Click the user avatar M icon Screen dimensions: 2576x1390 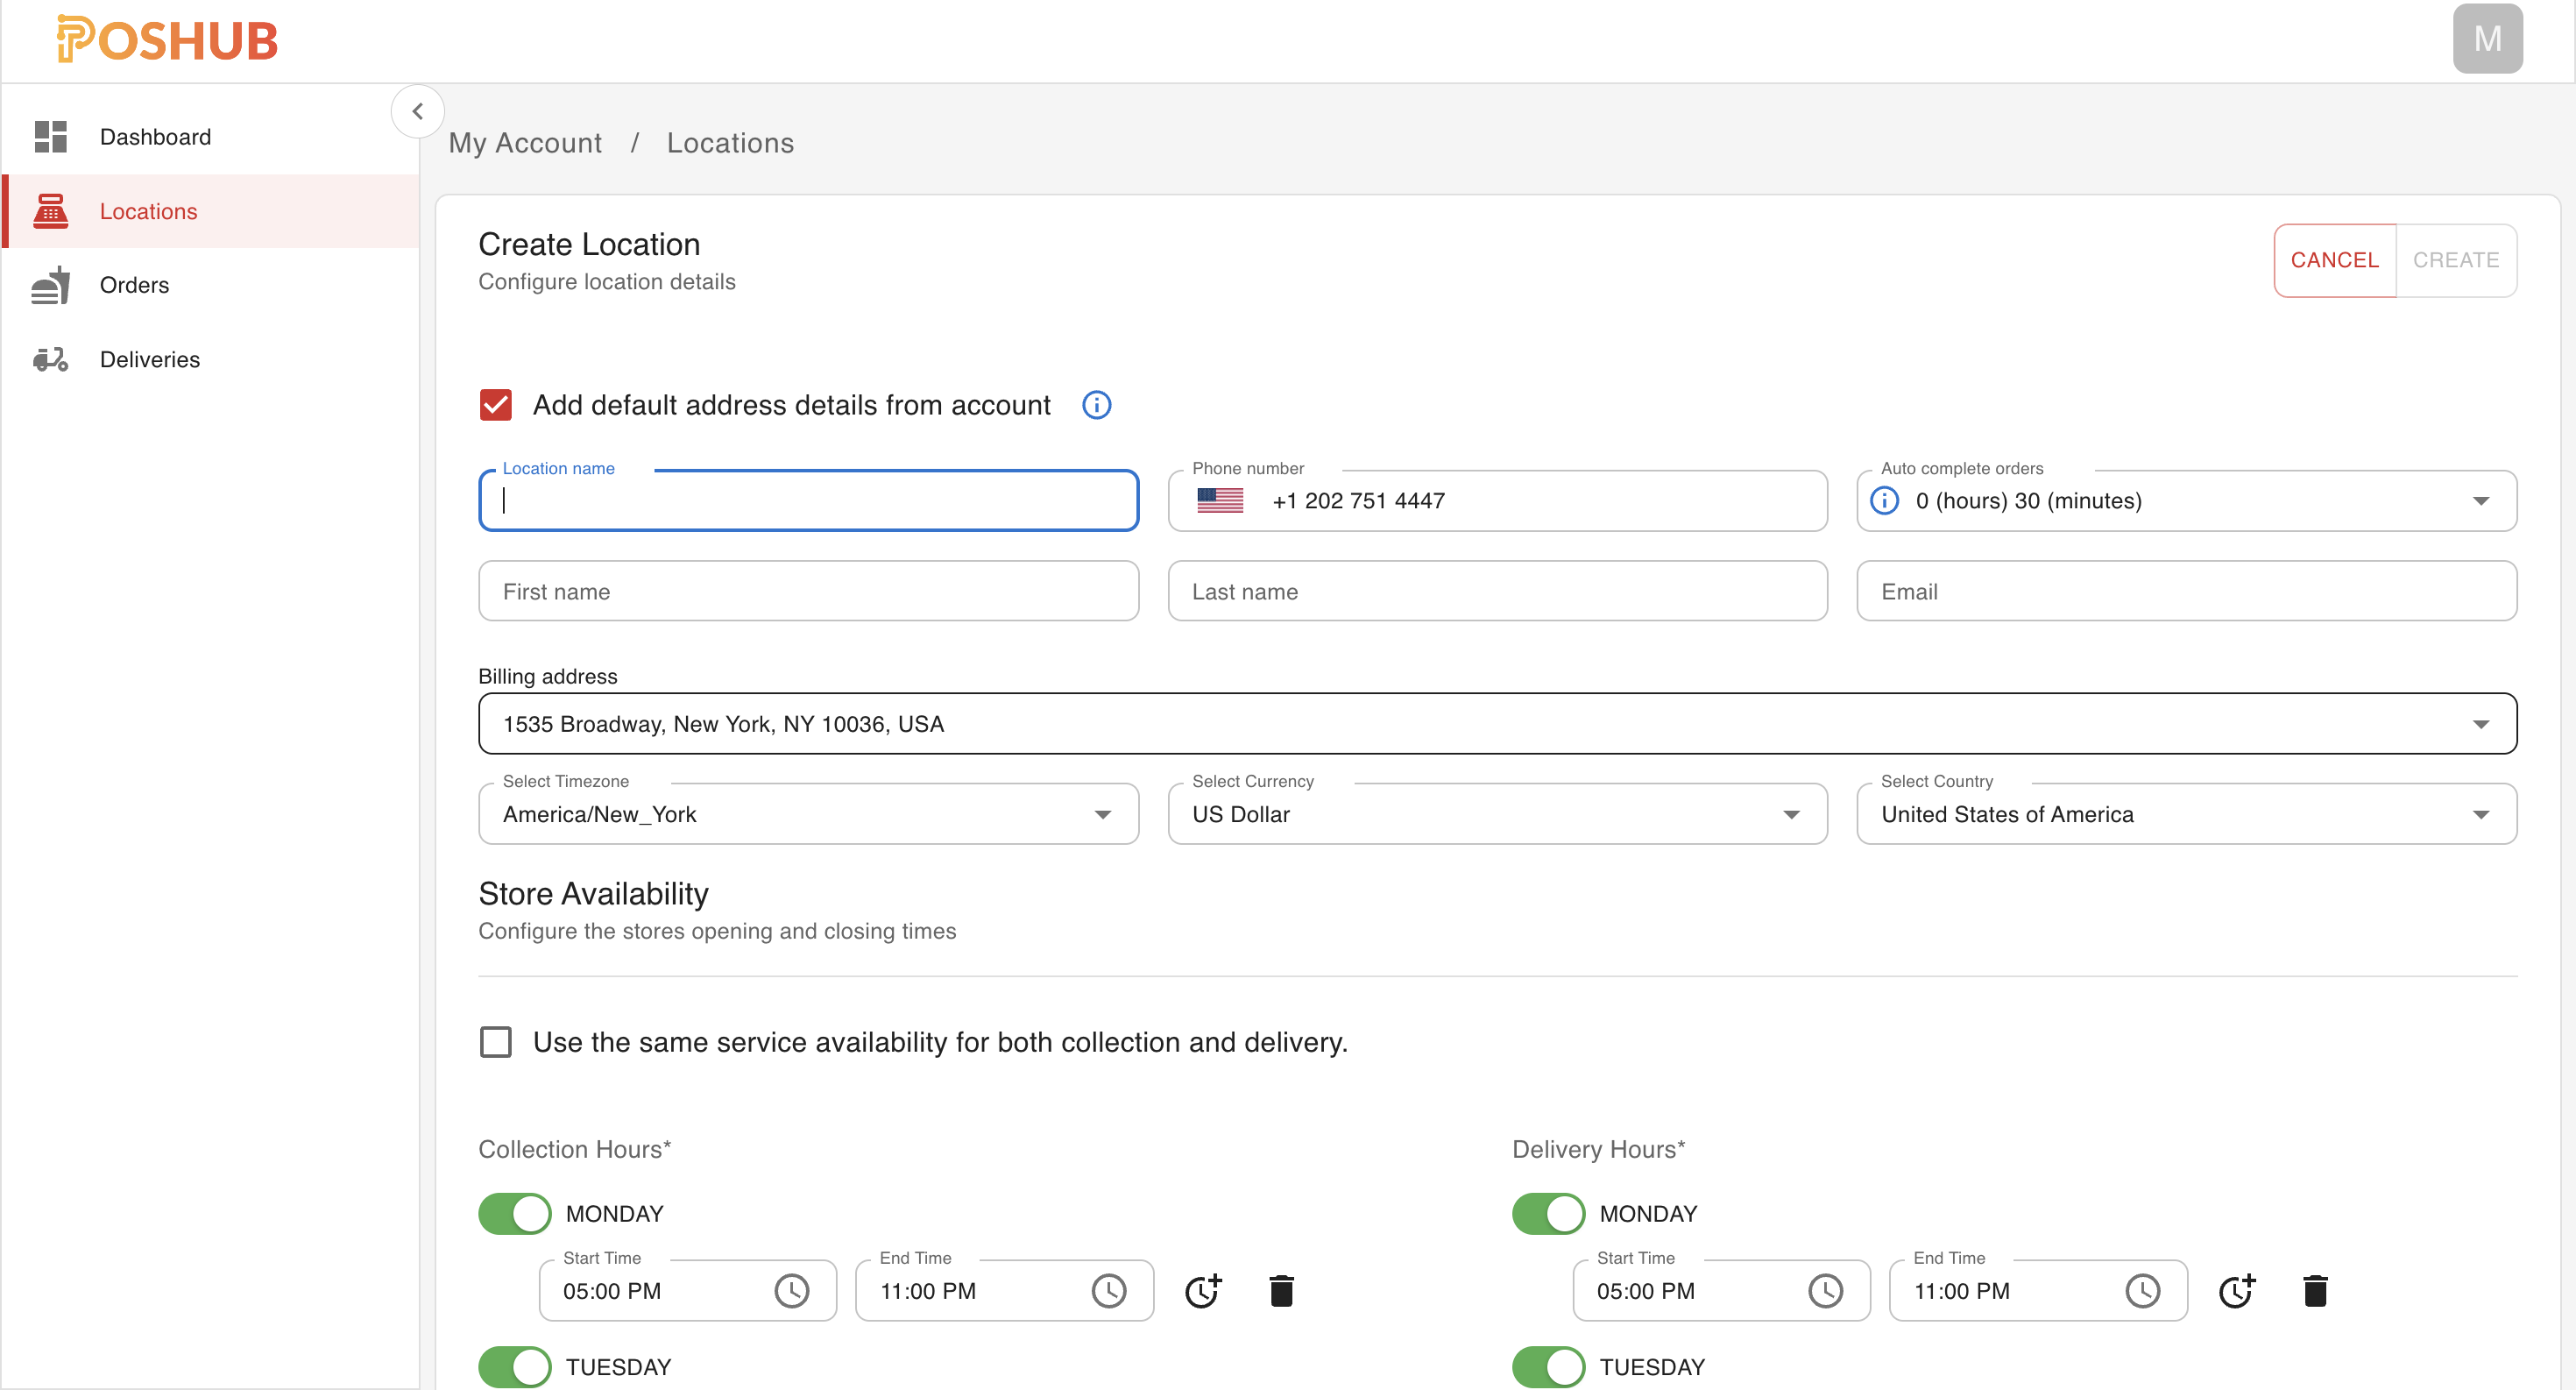point(2486,39)
